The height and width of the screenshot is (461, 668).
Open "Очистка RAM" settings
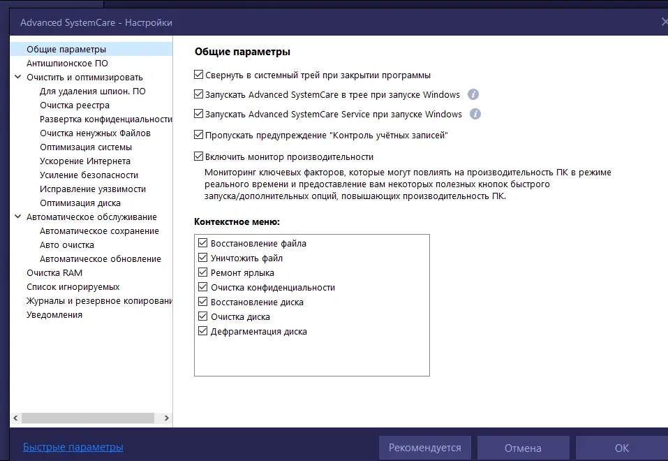(x=54, y=273)
